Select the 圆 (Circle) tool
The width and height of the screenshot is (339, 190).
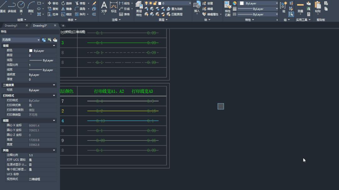point(21,6)
